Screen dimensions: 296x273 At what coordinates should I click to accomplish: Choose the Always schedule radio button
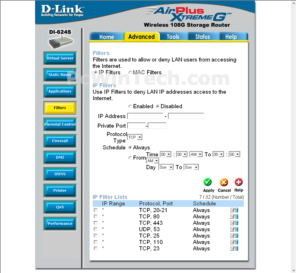pos(130,147)
